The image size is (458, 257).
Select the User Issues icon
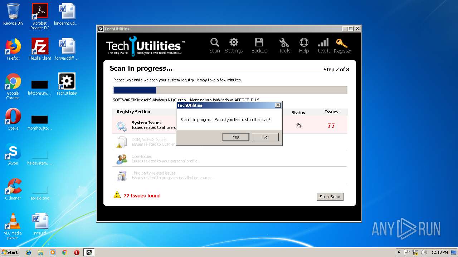click(x=121, y=159)
